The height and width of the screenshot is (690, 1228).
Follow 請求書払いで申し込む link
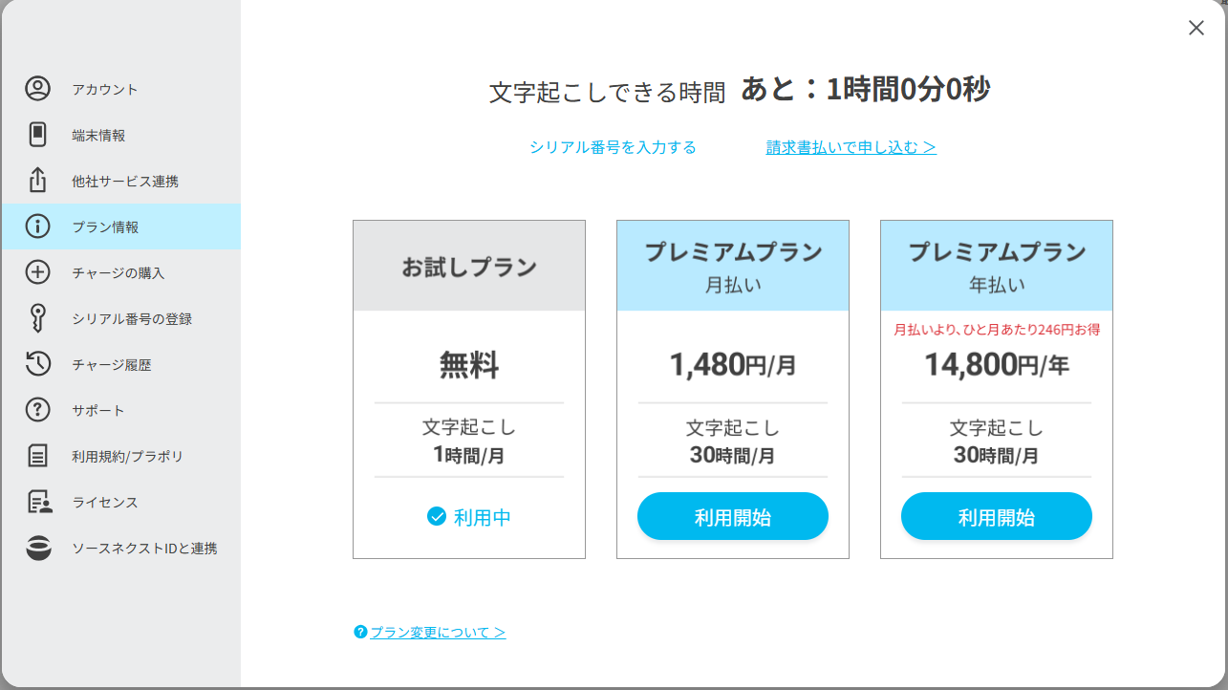(851, 147)
